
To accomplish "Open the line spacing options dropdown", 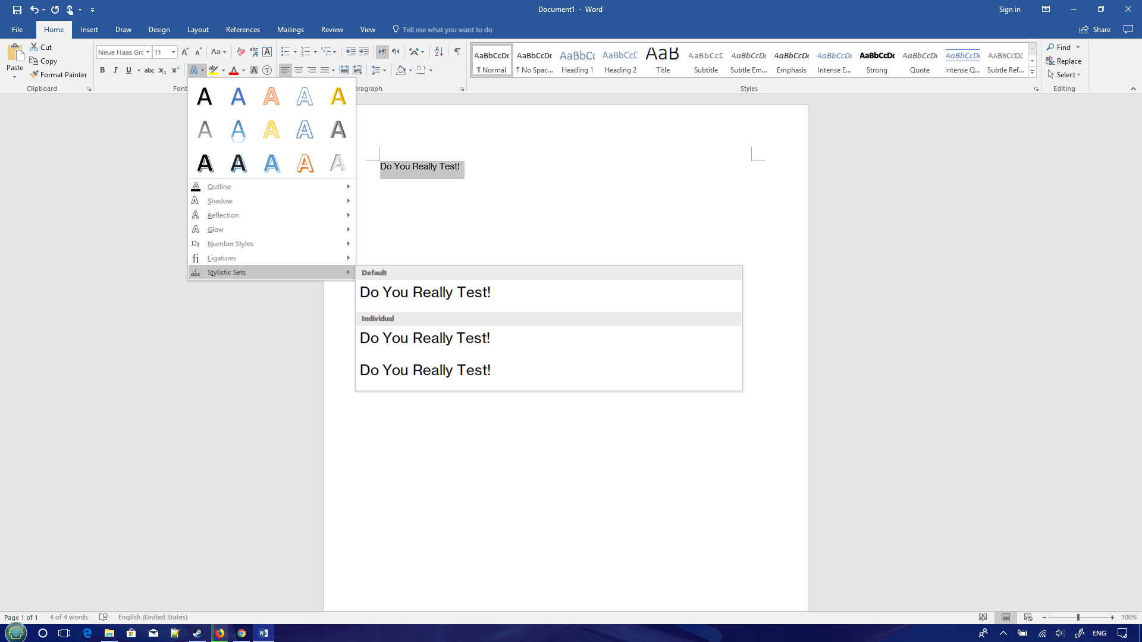I will coord(379,70).
